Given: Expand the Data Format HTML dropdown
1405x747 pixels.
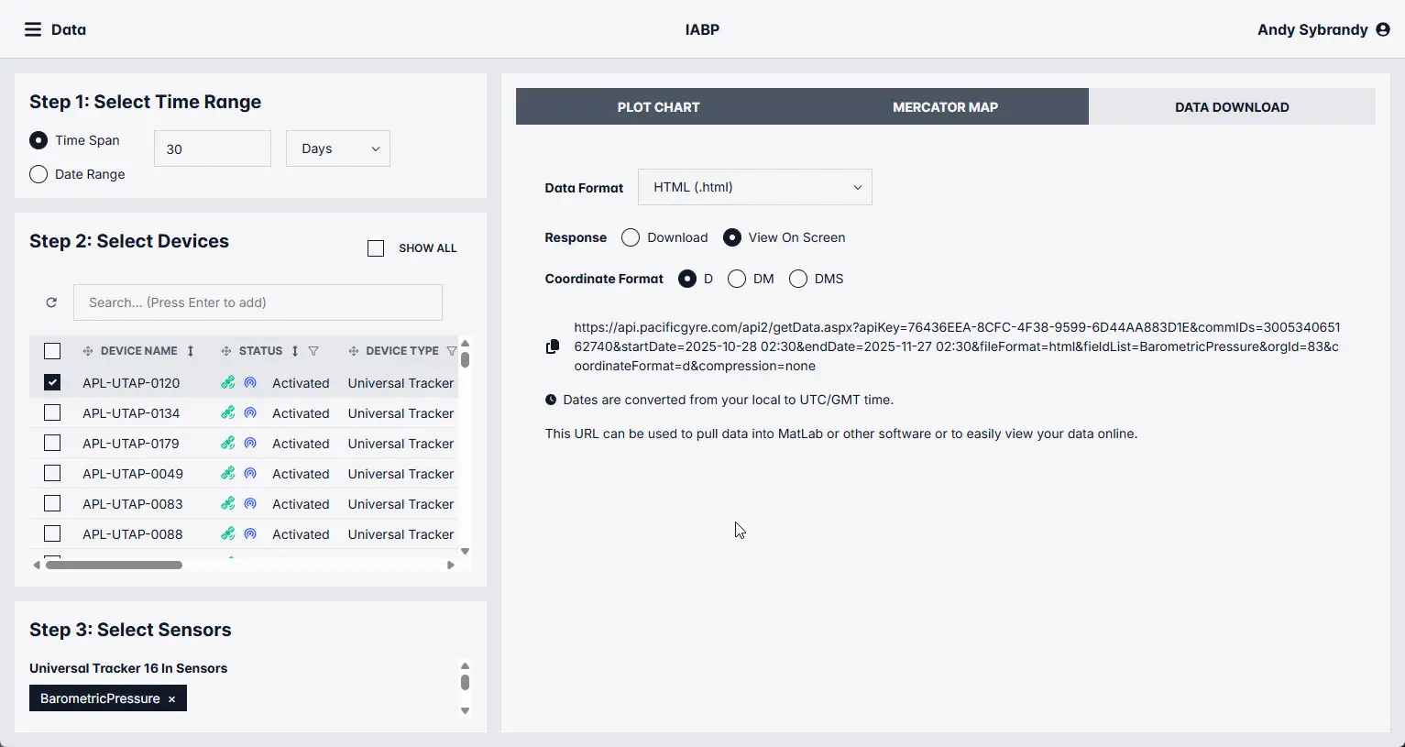Looking at the screenshot, I should click(754, 187).
